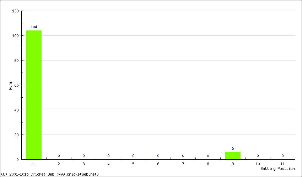Click x-axis label 6

(x=158, y=164)
